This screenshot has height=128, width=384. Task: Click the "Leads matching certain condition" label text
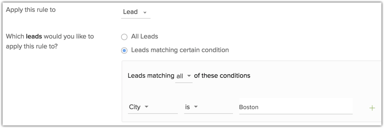point(180,50)
